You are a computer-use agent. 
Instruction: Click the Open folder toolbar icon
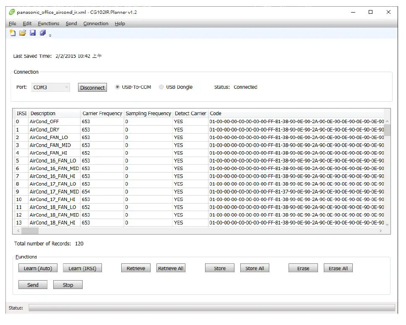click(23, 33)
